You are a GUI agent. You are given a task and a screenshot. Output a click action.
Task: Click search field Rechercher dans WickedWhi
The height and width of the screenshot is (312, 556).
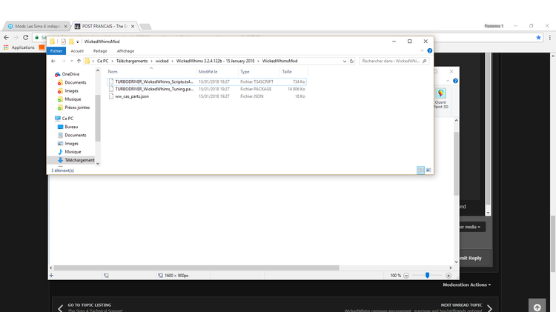pos(394,61)
